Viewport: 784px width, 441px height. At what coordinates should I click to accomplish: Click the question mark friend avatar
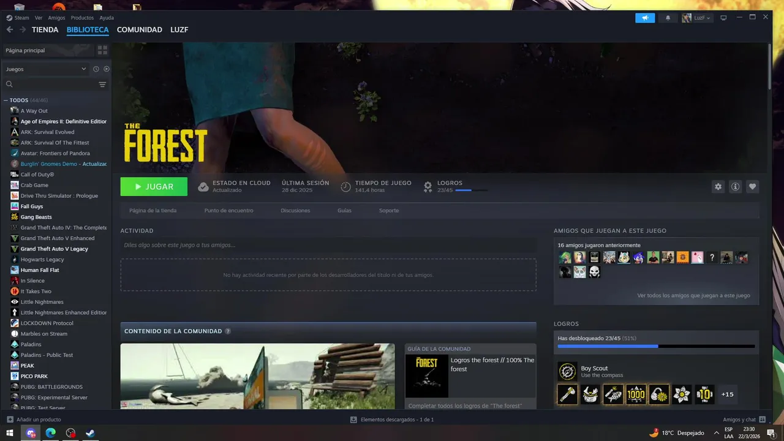click(x=712, y=258)
